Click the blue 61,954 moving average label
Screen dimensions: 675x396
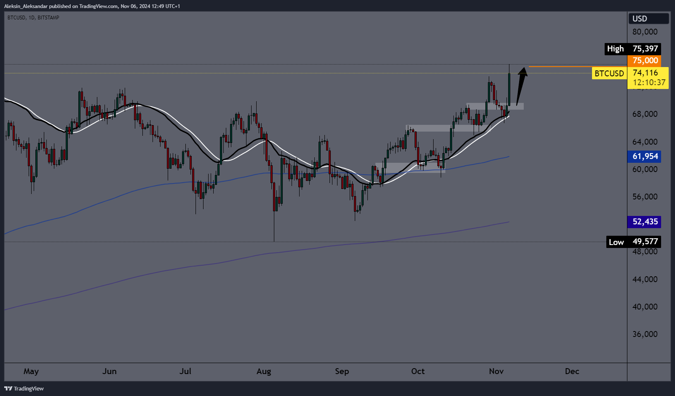(645, 156)
